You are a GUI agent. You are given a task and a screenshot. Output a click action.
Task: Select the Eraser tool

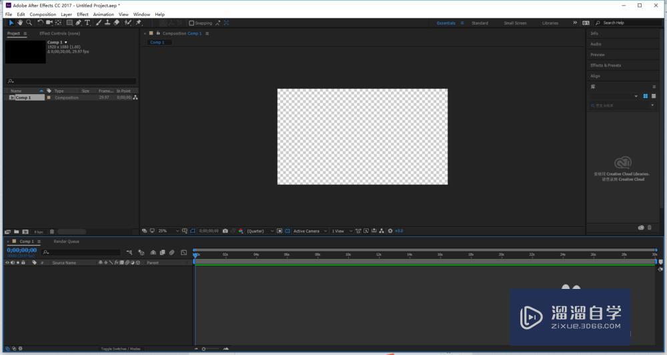116,23
